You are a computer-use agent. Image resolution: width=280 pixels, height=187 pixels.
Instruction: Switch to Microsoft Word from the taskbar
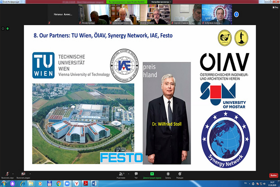pos(94,184)
